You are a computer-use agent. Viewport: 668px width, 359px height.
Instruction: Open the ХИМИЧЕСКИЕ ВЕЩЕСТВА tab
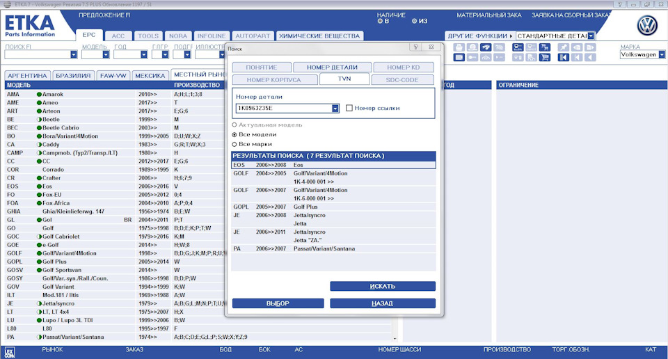pos(319,36)
